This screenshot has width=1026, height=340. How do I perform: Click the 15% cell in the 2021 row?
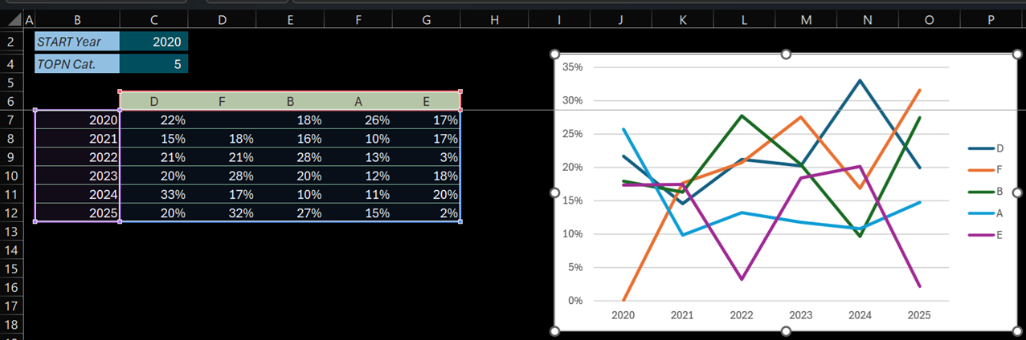click(x=154, y=138)
